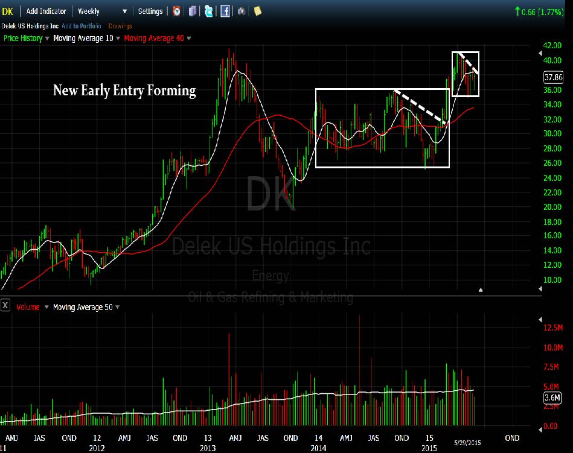
Task: Click the 22.00 price axis value
Action: (552, 192)
